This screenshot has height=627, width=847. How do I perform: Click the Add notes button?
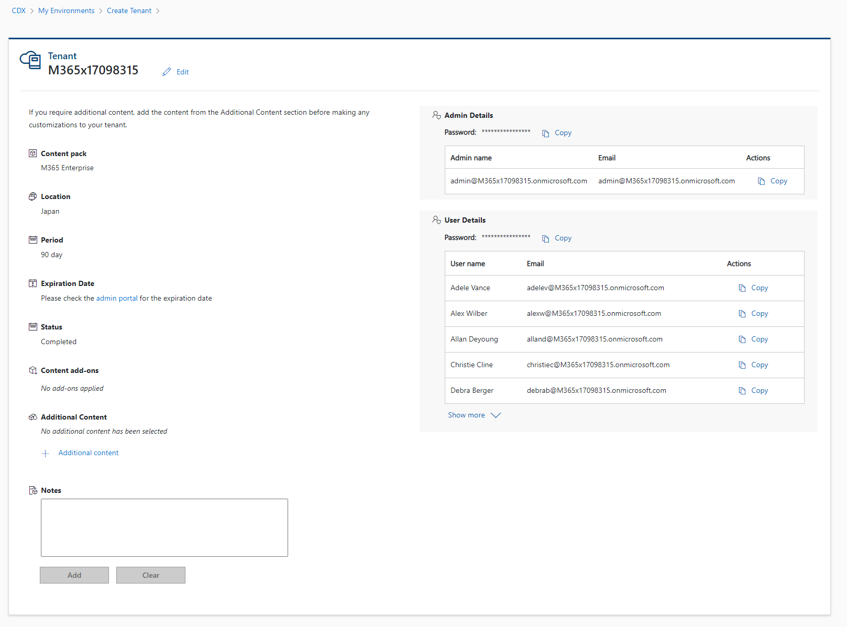click(x=74, y=575)
